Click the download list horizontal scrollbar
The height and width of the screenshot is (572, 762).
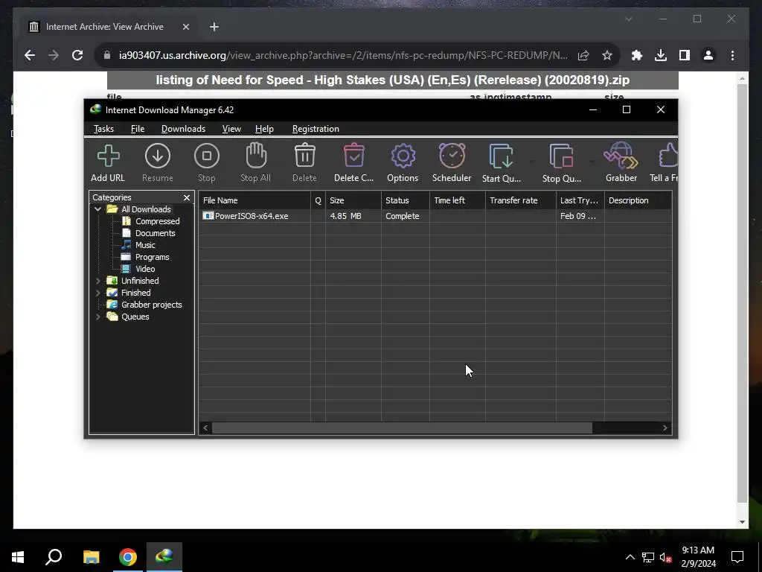coord(402,428)
